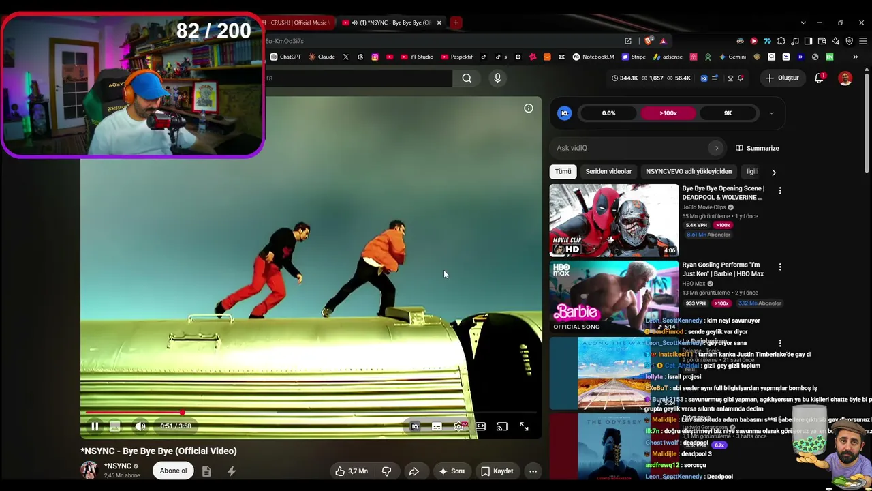The height and width of the screenshot is (491, 872).
Task: Open the *NSYNC channel avatar
Action: click(x=89, y=470)
